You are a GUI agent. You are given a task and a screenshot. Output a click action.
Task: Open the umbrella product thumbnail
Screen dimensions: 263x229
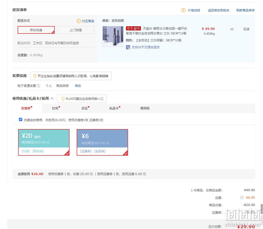[x=113, y=36]
